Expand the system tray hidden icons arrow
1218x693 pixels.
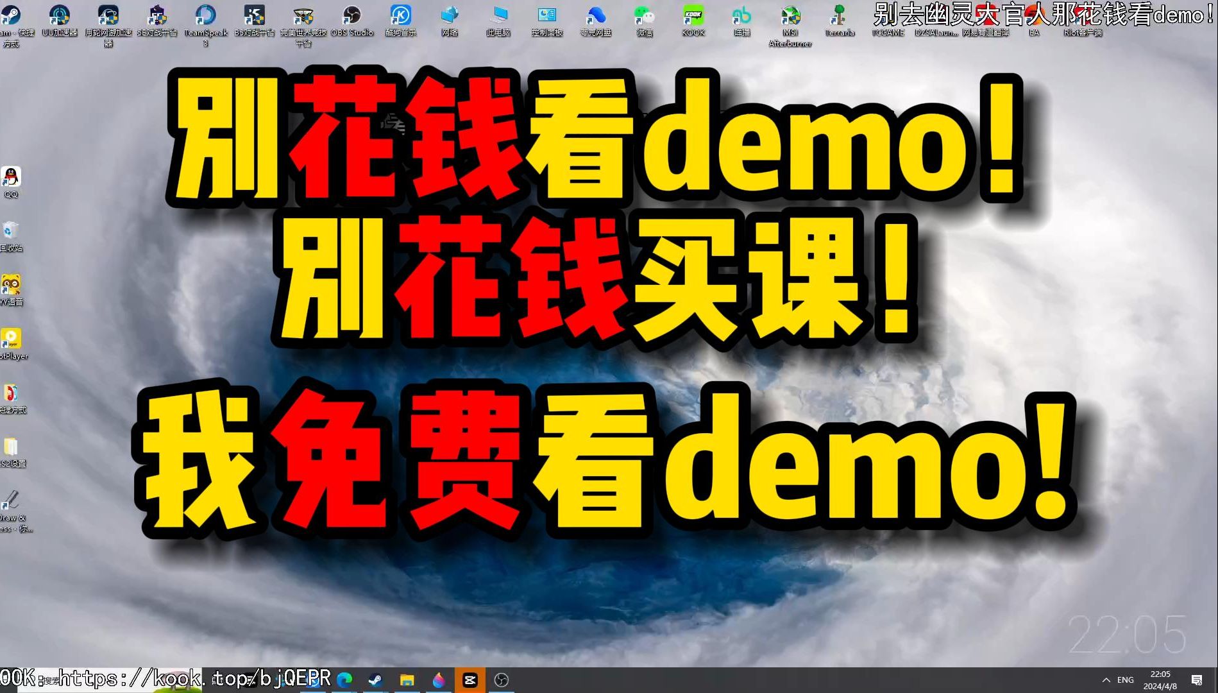click(1106, 680)
